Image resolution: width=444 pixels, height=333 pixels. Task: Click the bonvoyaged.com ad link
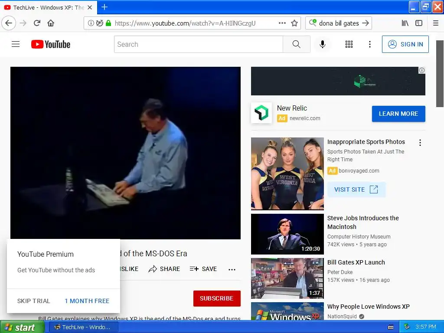pos(359,171)
